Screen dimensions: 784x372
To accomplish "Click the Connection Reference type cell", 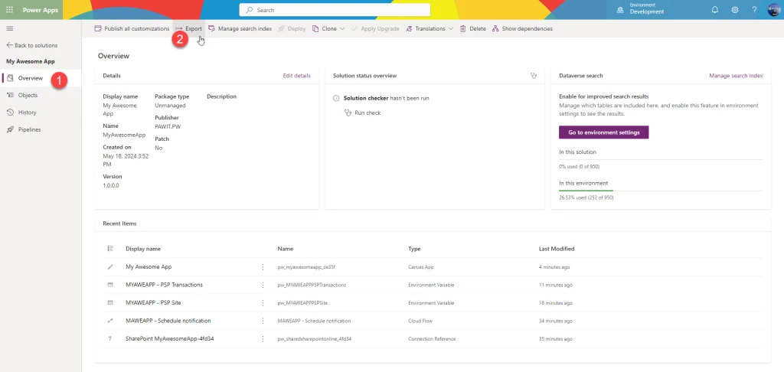I will pyautogui.click(x=432, y=339).
